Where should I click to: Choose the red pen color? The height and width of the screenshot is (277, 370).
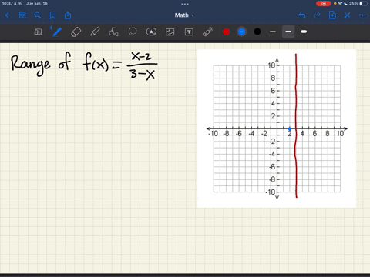point(227,32)
